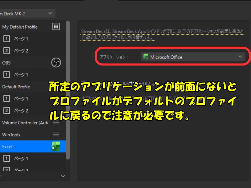The height and width of the screenshot is (188, 251).
Task: Click the profile list vertical scrollbar
Action: (68, 94)
